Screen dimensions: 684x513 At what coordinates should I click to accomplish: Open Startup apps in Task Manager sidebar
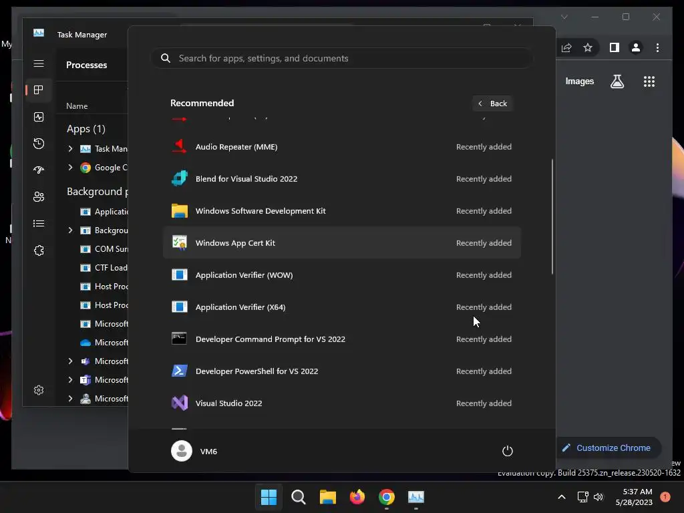click(x=39, y=170)
